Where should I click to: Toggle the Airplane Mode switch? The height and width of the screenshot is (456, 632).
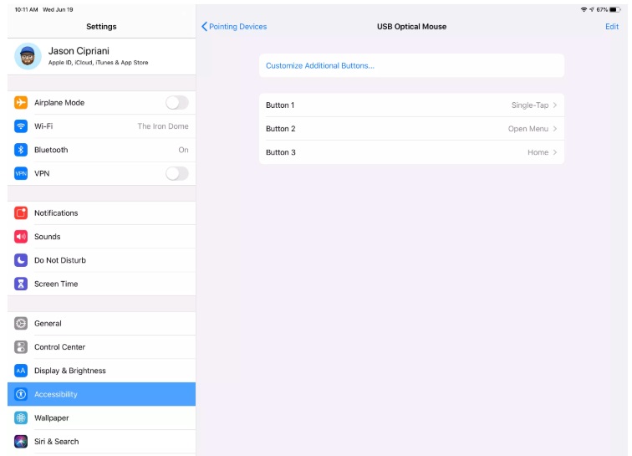click(177, 103)
